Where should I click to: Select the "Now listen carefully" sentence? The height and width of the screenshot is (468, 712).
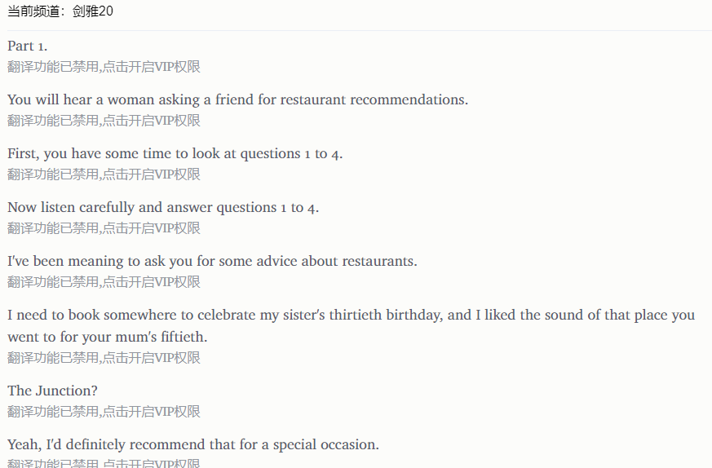163,207
